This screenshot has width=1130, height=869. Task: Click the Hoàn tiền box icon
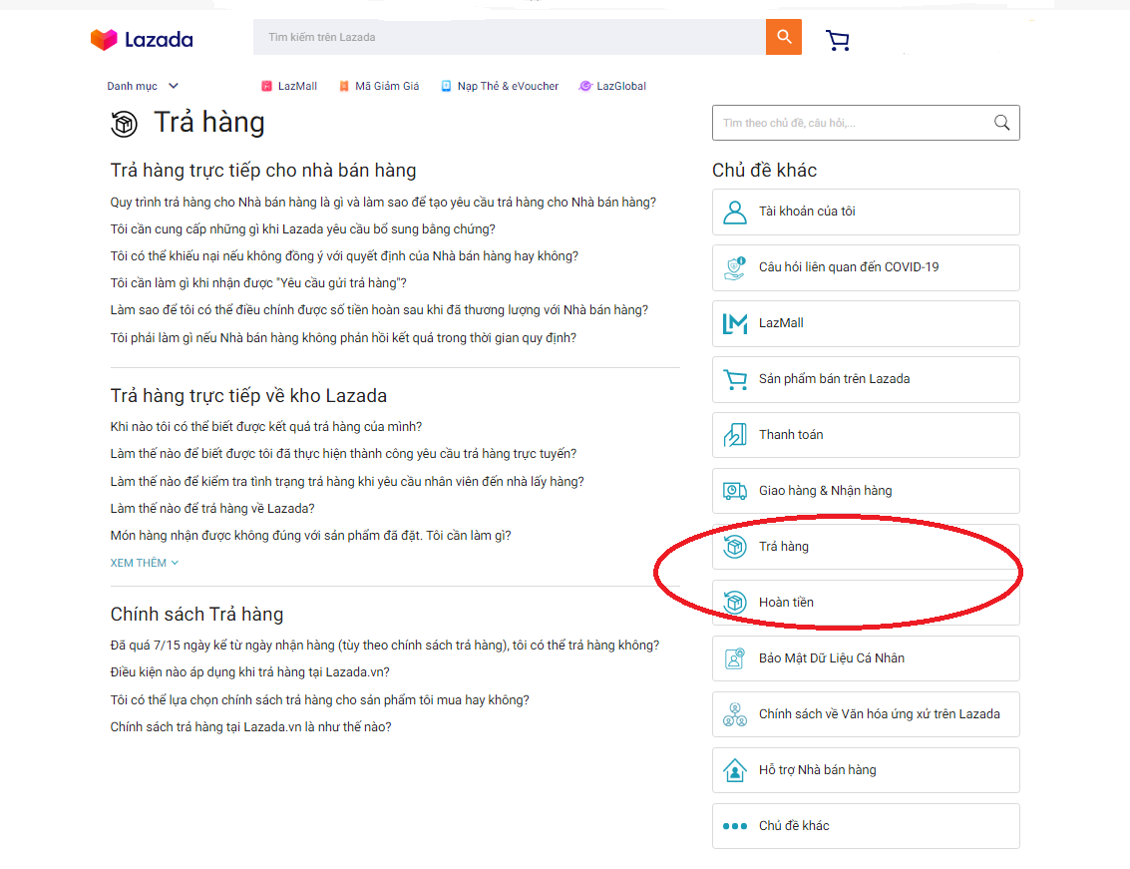point(736,602)
